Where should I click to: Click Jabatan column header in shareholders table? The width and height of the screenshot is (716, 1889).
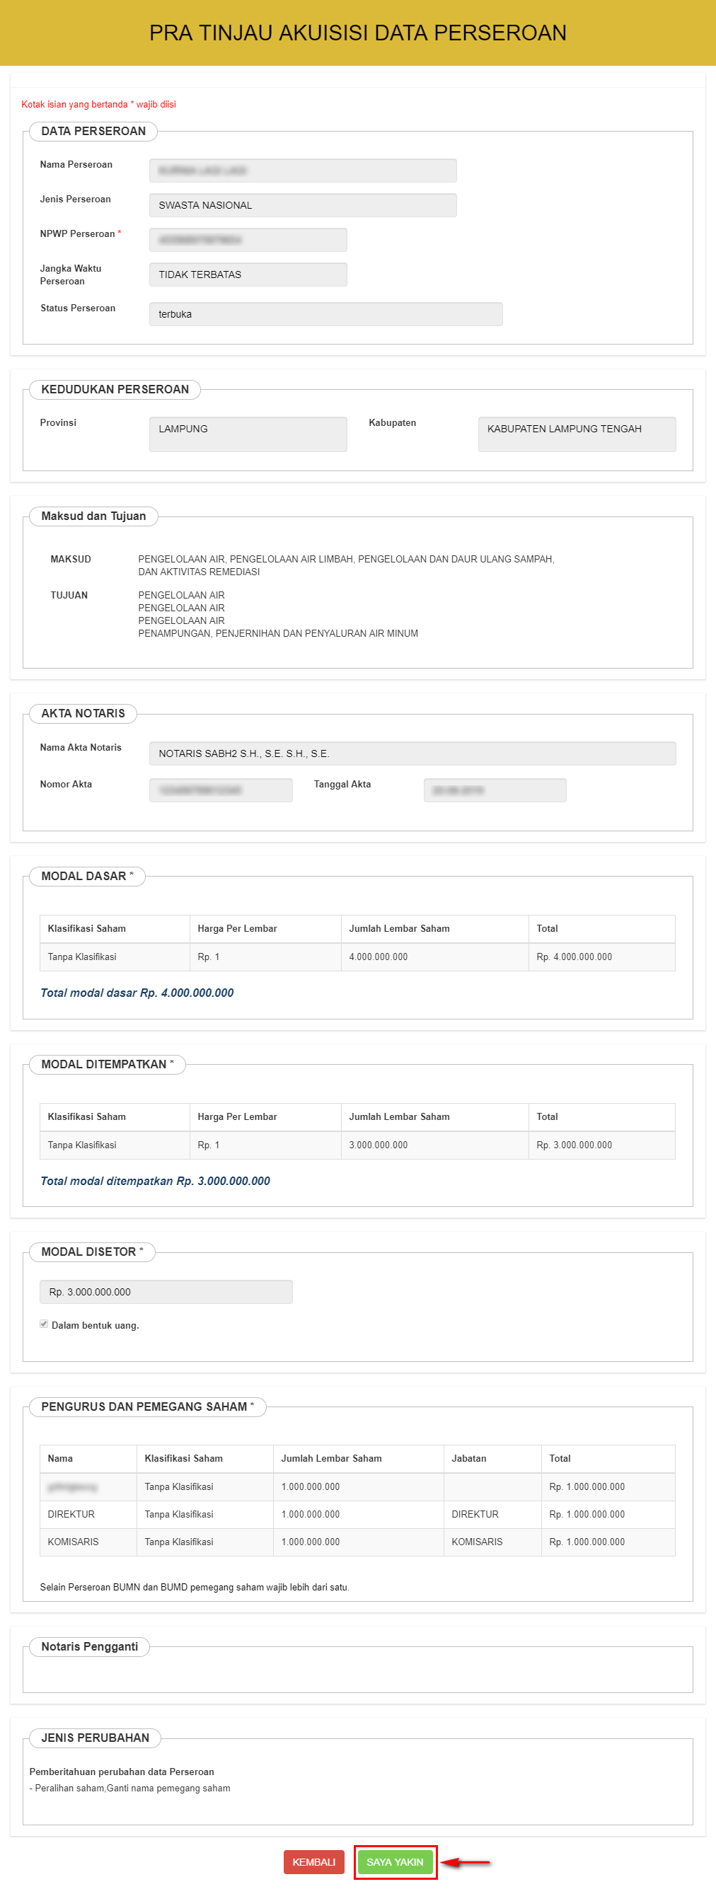click(x=469, y=1458)
